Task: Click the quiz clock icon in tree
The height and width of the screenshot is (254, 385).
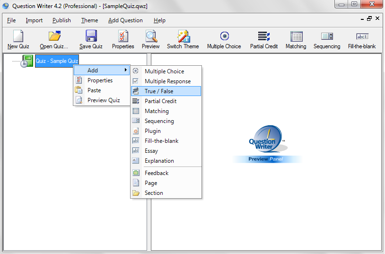Action: tap(27, 61)
